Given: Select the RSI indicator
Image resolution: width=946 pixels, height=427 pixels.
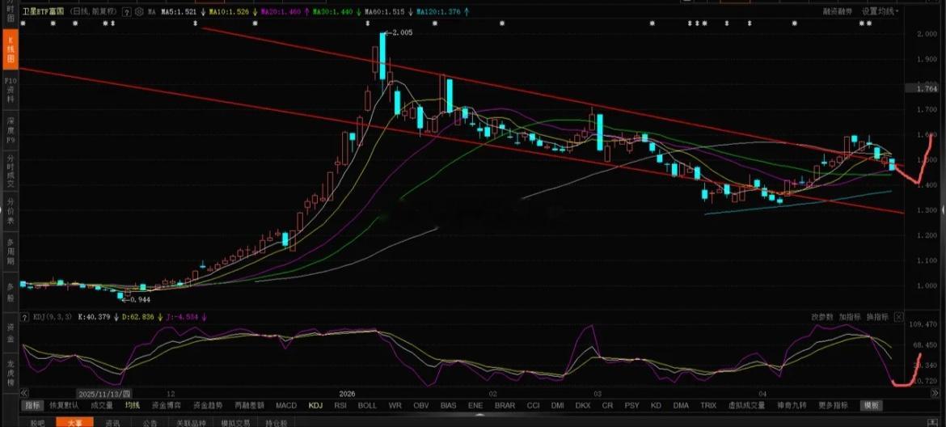Looking at the screenshot, I should pos(341,405).
